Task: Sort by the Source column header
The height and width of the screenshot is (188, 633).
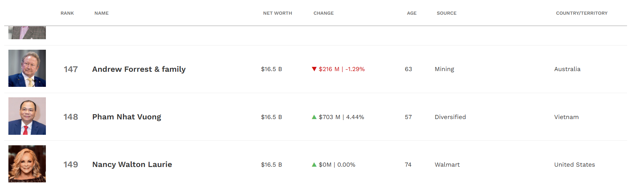Action: point(446,13)
